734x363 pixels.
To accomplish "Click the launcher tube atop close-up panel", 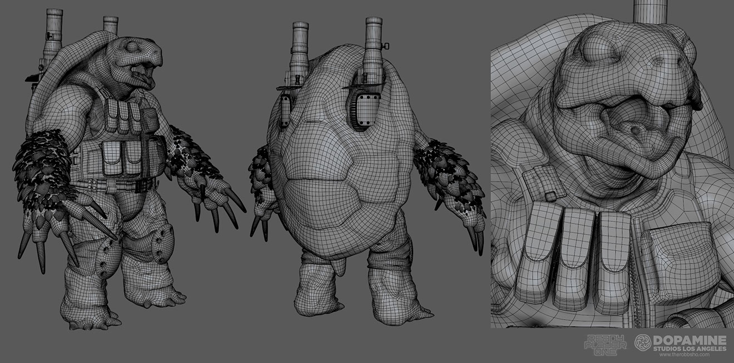I will coord(651,11).
